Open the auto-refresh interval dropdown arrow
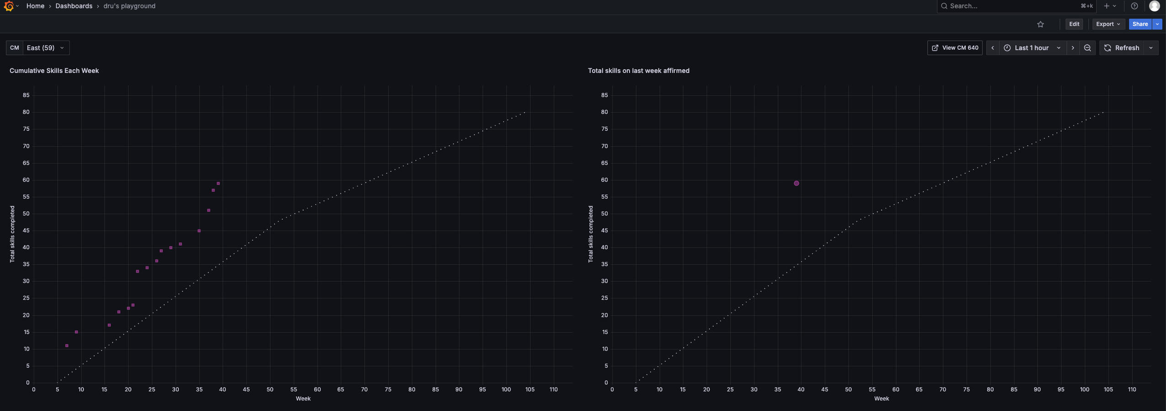Screen dimensions: 1166x411 [1151, 48]
